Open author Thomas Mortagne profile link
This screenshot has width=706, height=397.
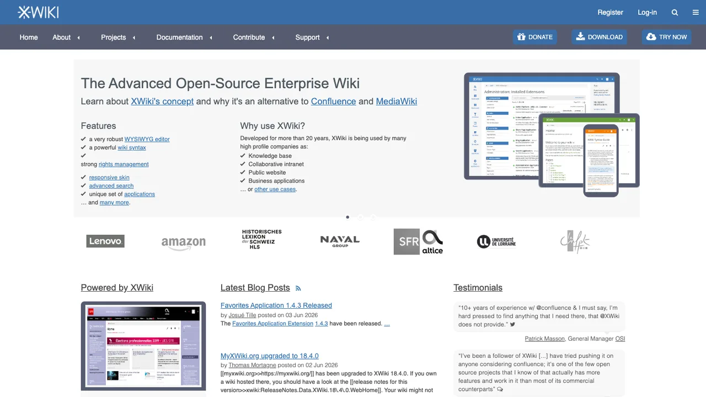pos(252,365)
